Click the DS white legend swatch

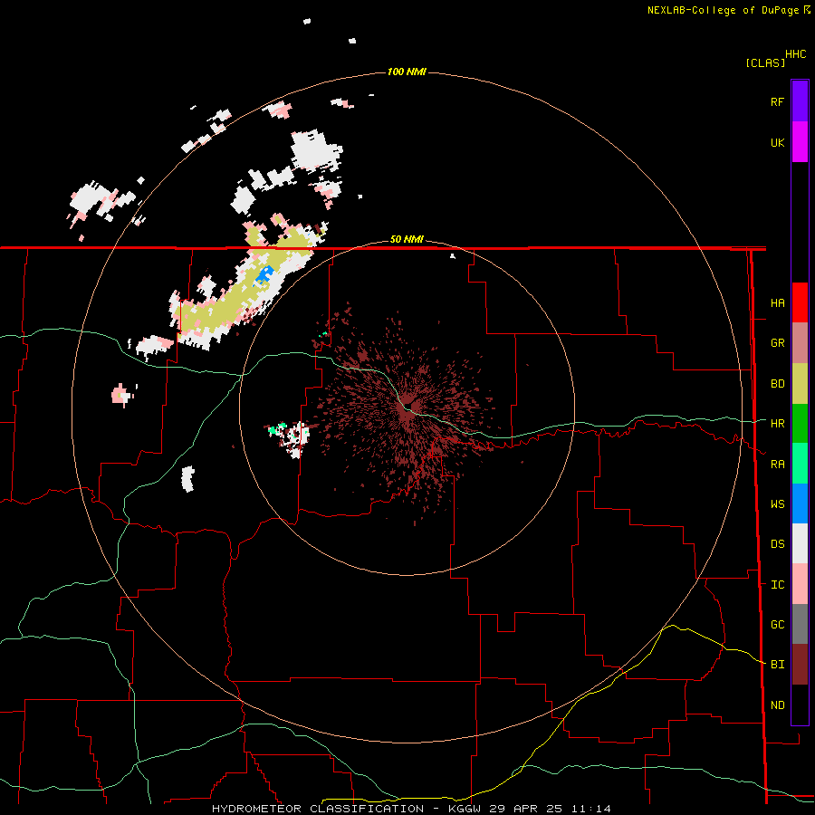[800, 543]
